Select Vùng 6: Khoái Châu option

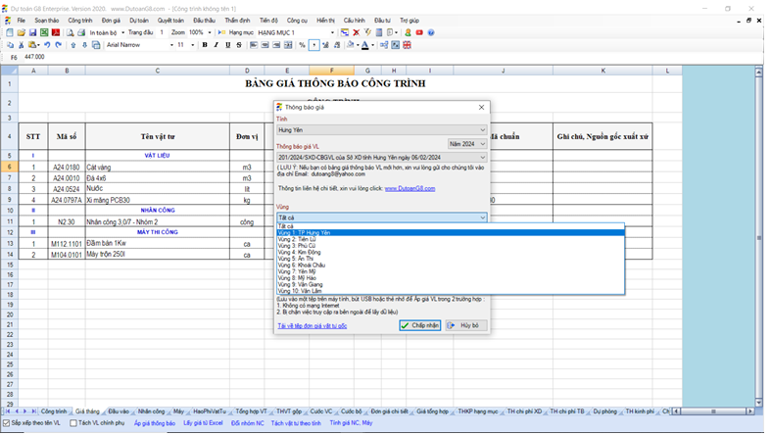coord(451,265)
